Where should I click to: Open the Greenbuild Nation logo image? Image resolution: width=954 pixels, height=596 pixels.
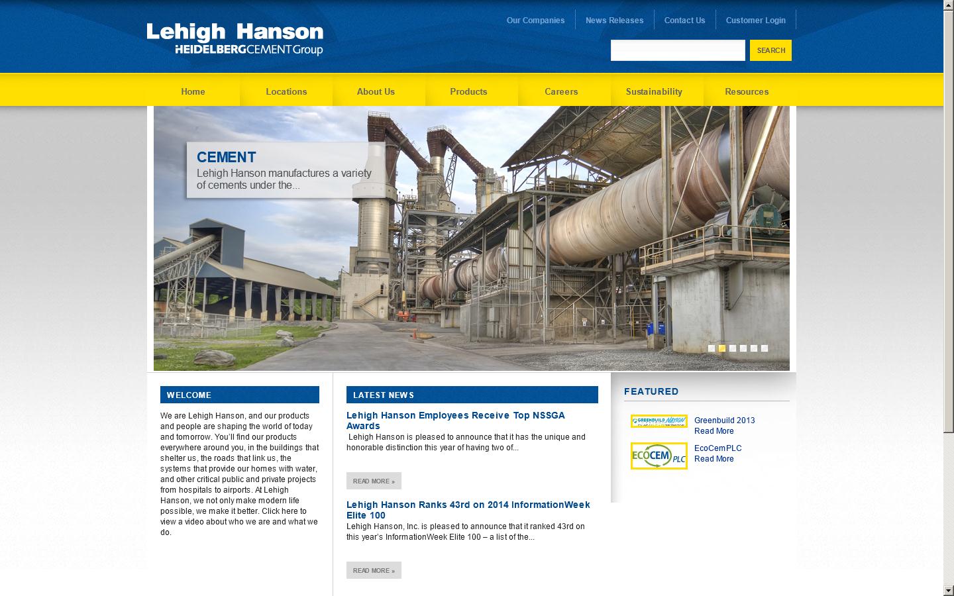pos(659,421)
